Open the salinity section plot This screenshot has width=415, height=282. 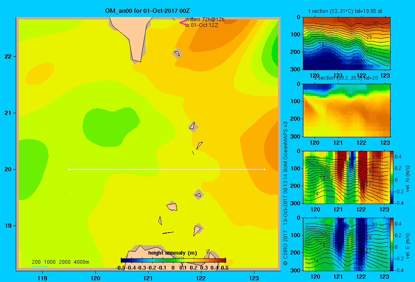pos(347,110)
